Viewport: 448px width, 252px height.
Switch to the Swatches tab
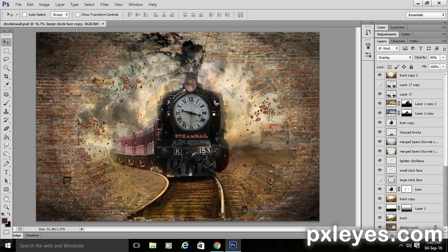[397, 27]
